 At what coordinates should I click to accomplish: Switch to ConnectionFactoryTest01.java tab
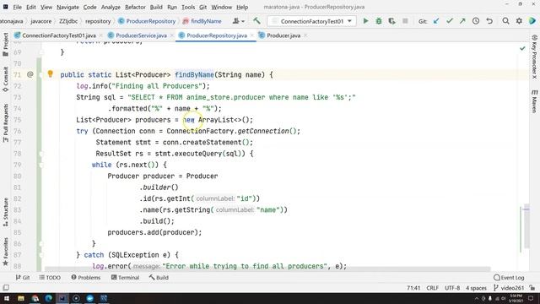pos(59,35)
